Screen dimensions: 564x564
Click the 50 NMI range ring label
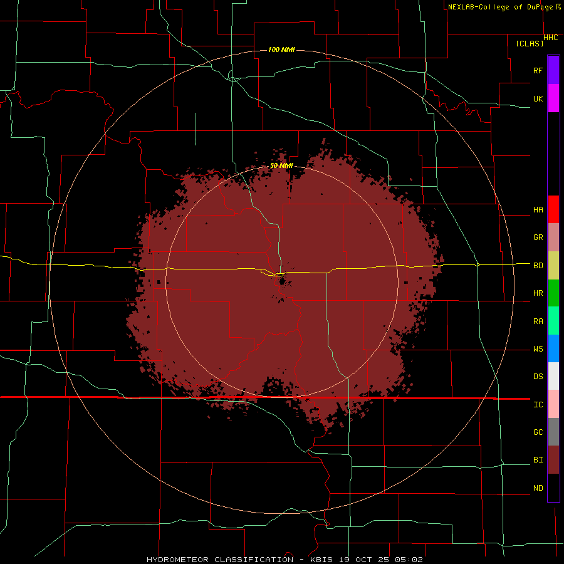[281, 165]
